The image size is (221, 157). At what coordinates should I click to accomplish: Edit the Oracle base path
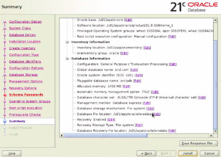[128, 20]
